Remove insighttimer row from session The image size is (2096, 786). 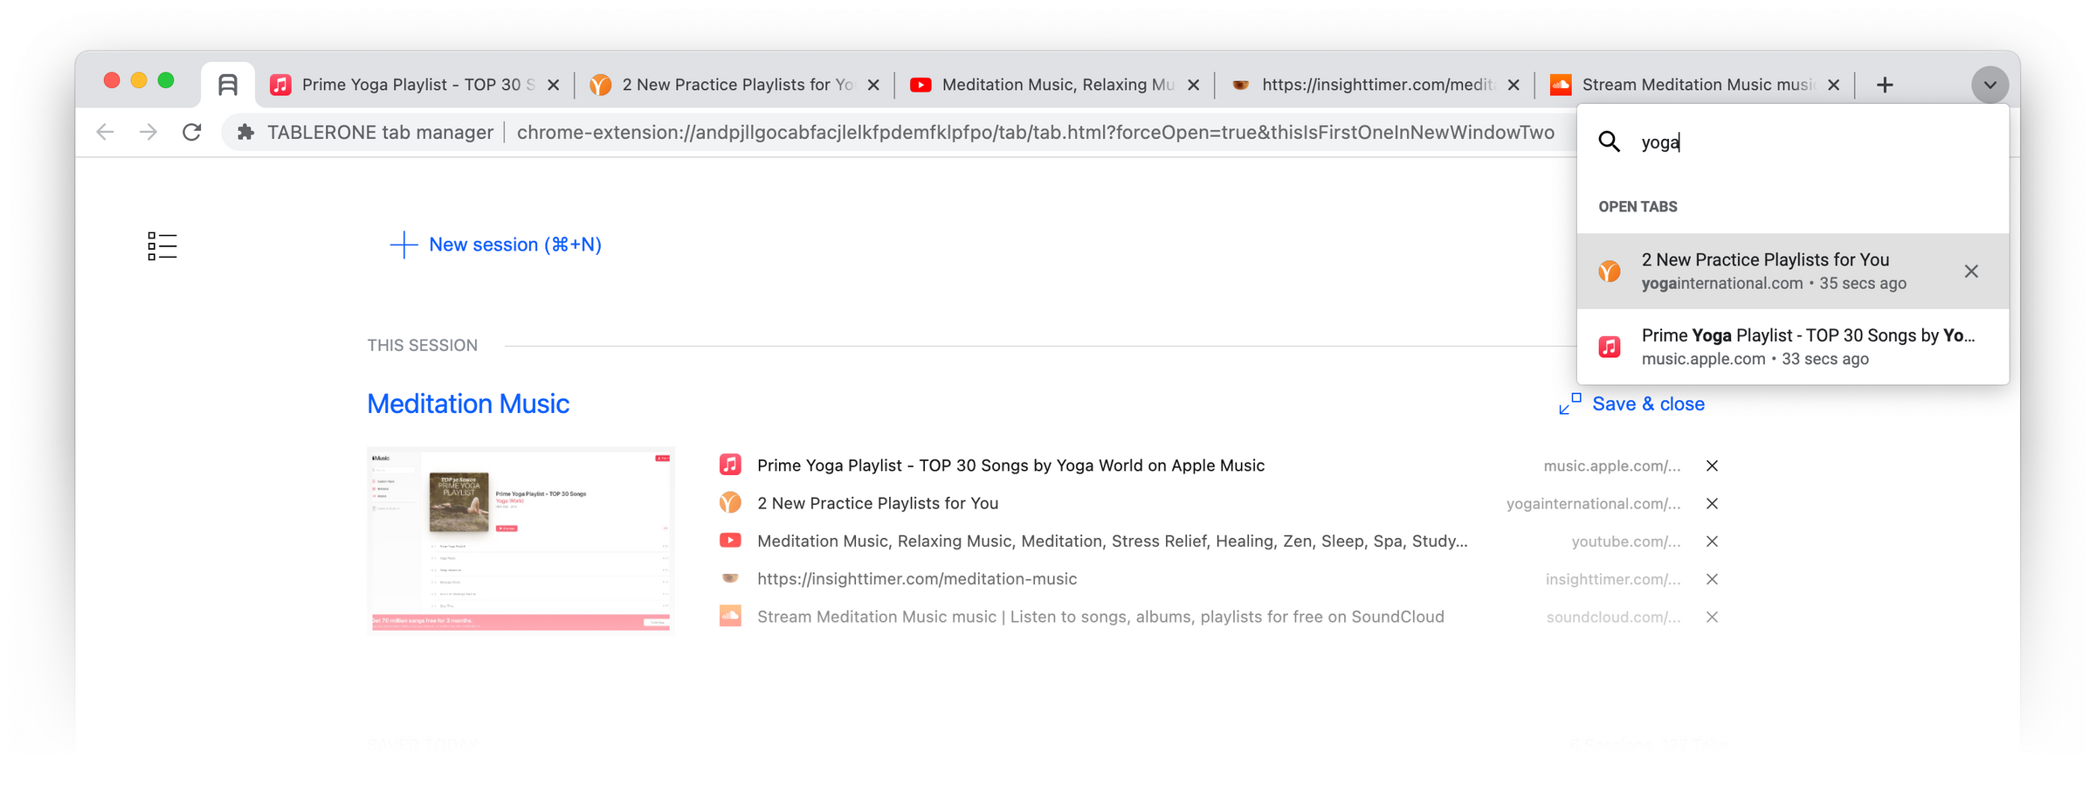1712,579
